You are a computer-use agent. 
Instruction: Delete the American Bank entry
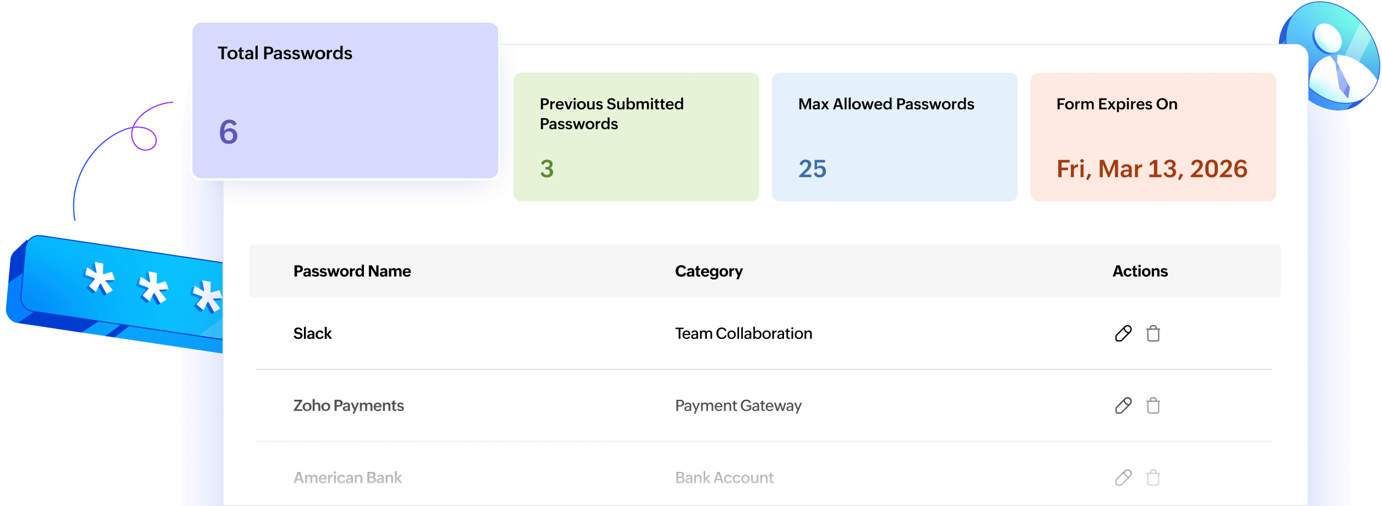(1154, 477)
